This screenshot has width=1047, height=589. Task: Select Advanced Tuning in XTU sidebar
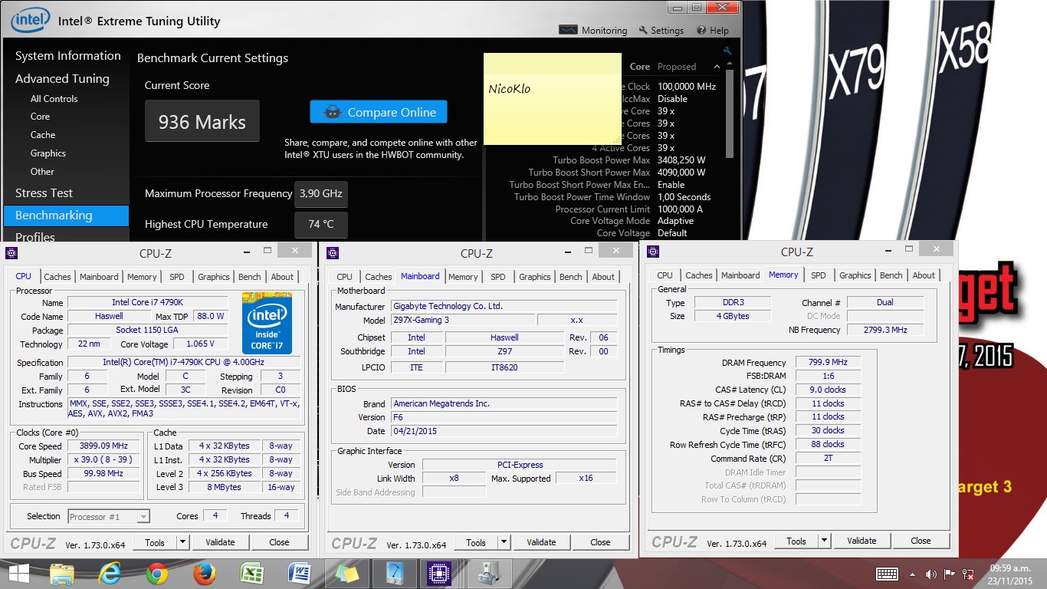[62, 79]
